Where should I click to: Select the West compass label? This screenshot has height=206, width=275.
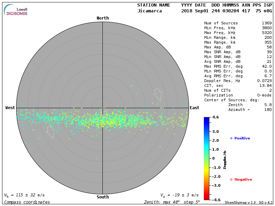(10, 108)
